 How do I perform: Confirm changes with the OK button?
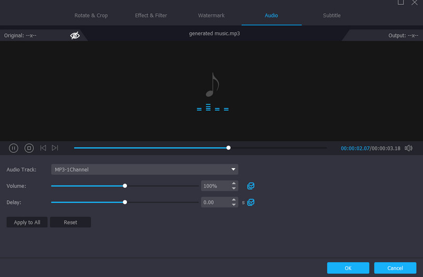348,268
